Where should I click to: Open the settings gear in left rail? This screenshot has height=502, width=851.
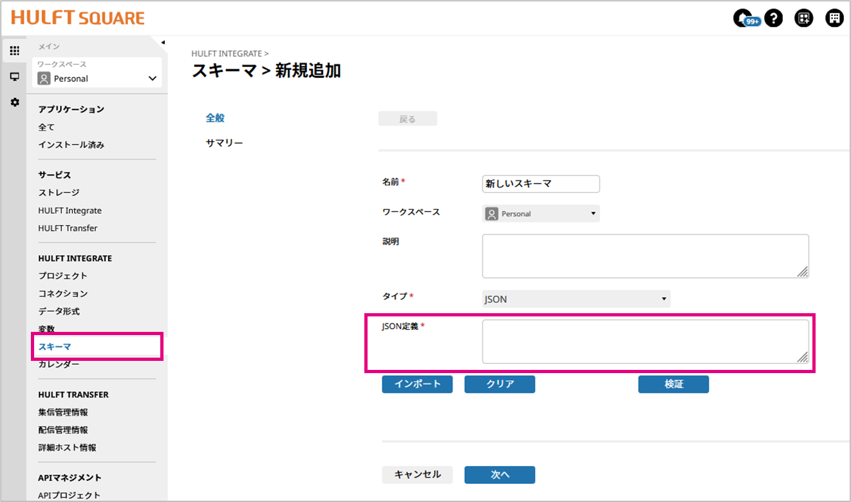click(14, 102)
